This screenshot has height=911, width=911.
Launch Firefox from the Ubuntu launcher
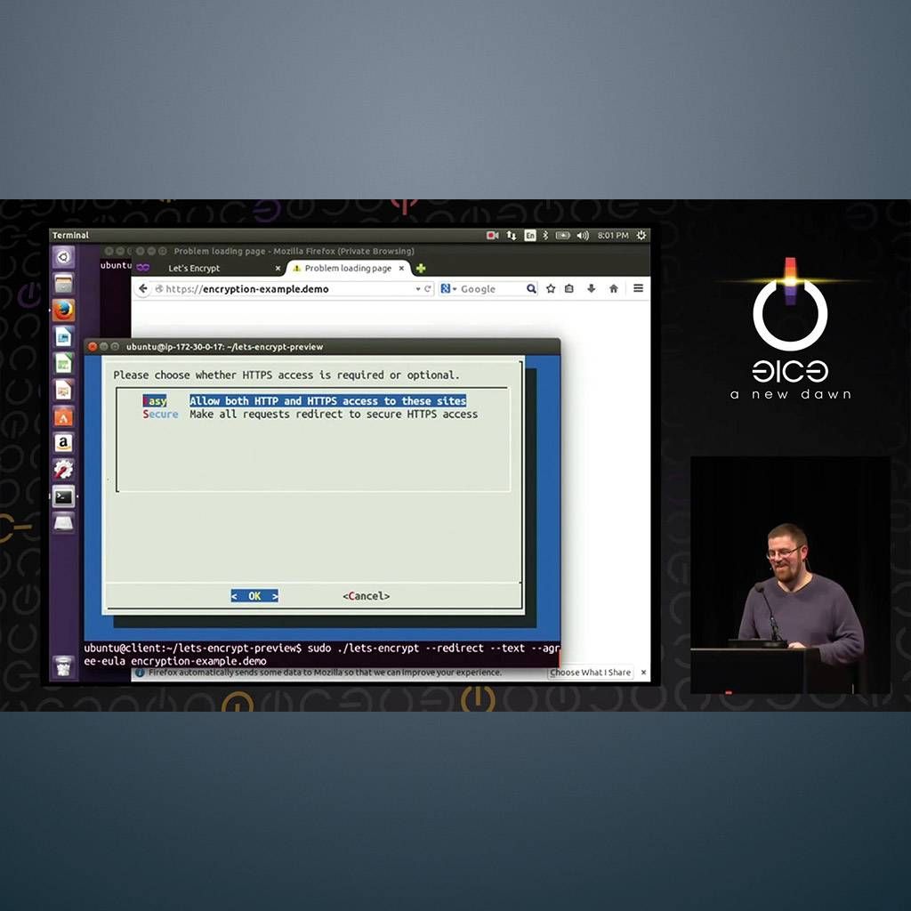click(63, 310)
